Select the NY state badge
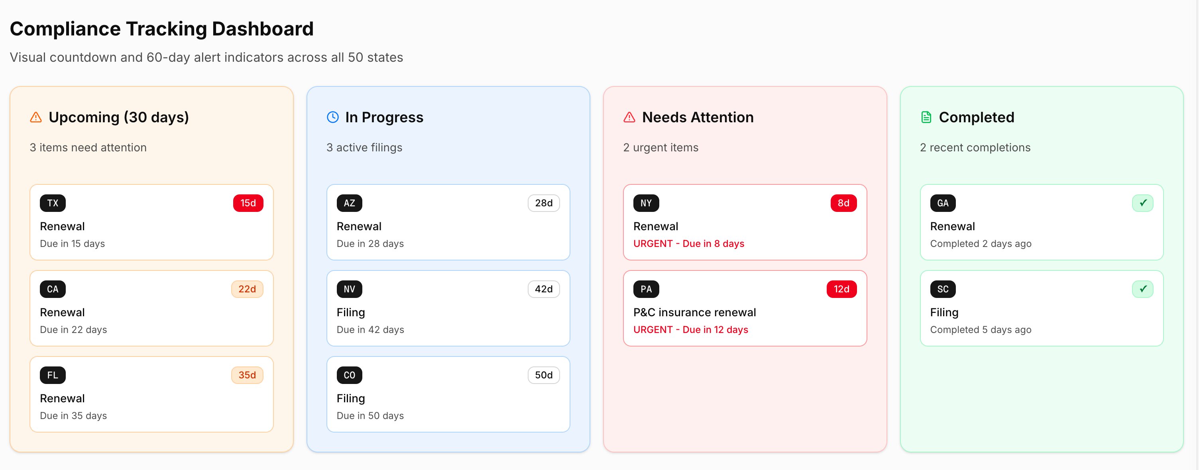 point(646,203)
